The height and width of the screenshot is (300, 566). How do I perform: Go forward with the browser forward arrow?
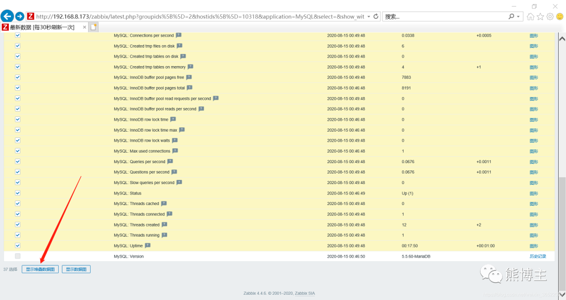point(19,17)
